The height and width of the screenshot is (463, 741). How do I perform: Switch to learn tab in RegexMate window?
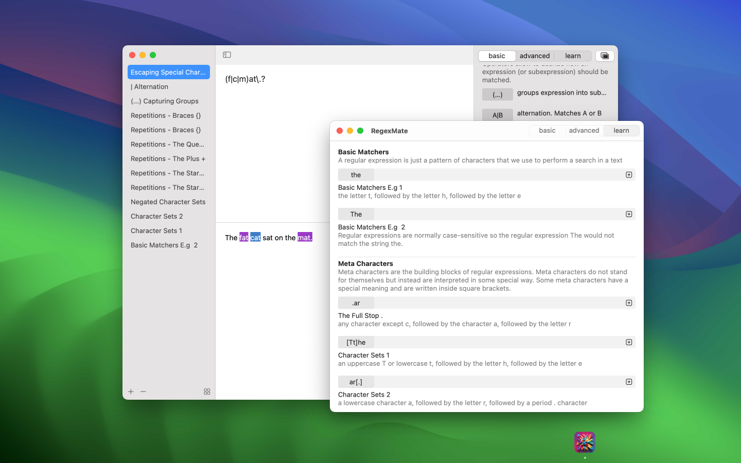(x=621, y=131)
